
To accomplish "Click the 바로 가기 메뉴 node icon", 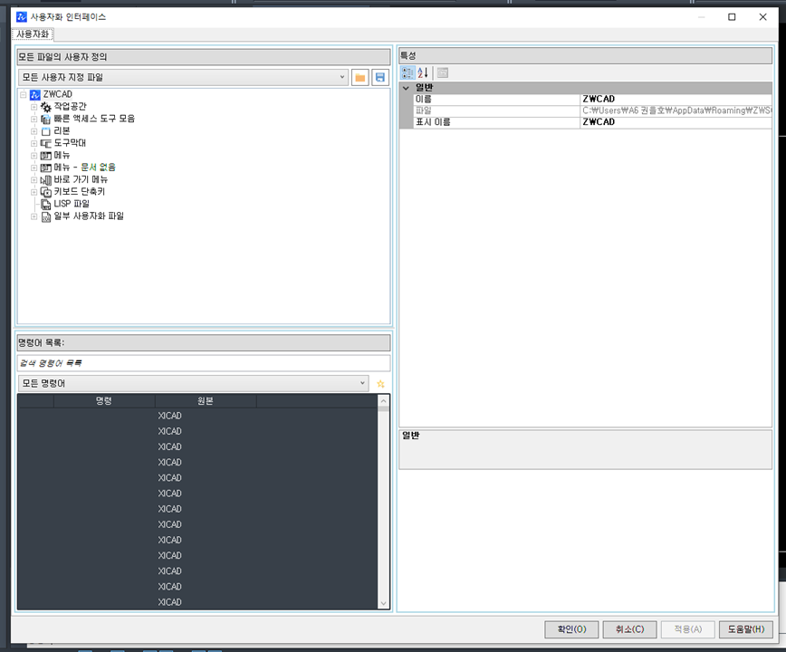I will point(46,180).
